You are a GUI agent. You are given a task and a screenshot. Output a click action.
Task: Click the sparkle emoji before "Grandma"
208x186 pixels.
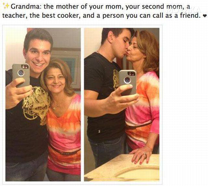pos(6,6)
